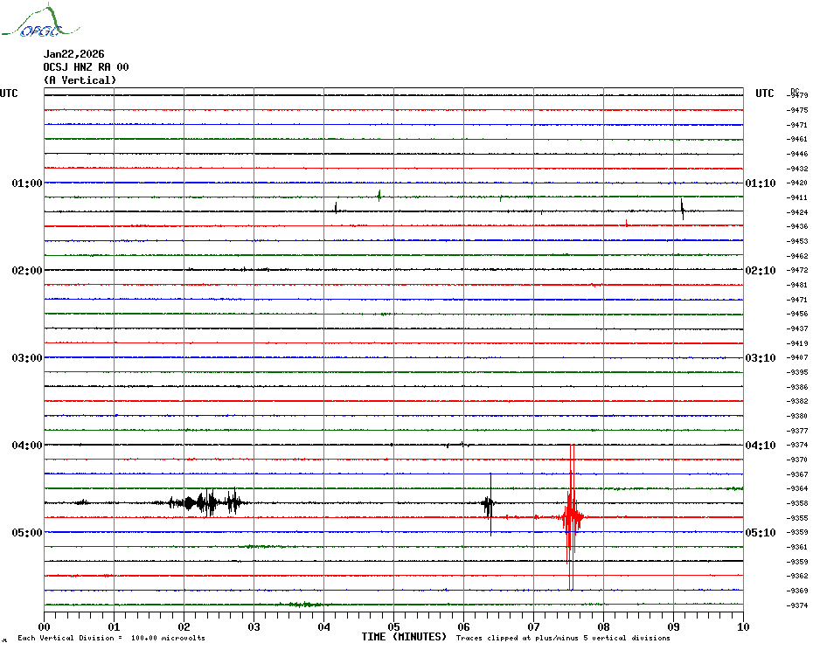Click the DC offset value -9382
The width and height of the screenshot is (813, 650).
(797, 402)
